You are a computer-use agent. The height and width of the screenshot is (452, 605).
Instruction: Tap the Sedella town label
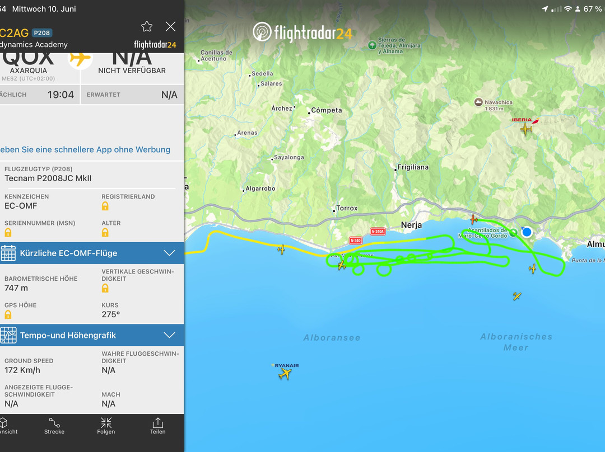[262, 74]
